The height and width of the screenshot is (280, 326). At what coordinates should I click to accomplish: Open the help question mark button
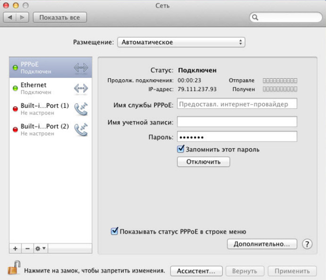click(307, 244)
